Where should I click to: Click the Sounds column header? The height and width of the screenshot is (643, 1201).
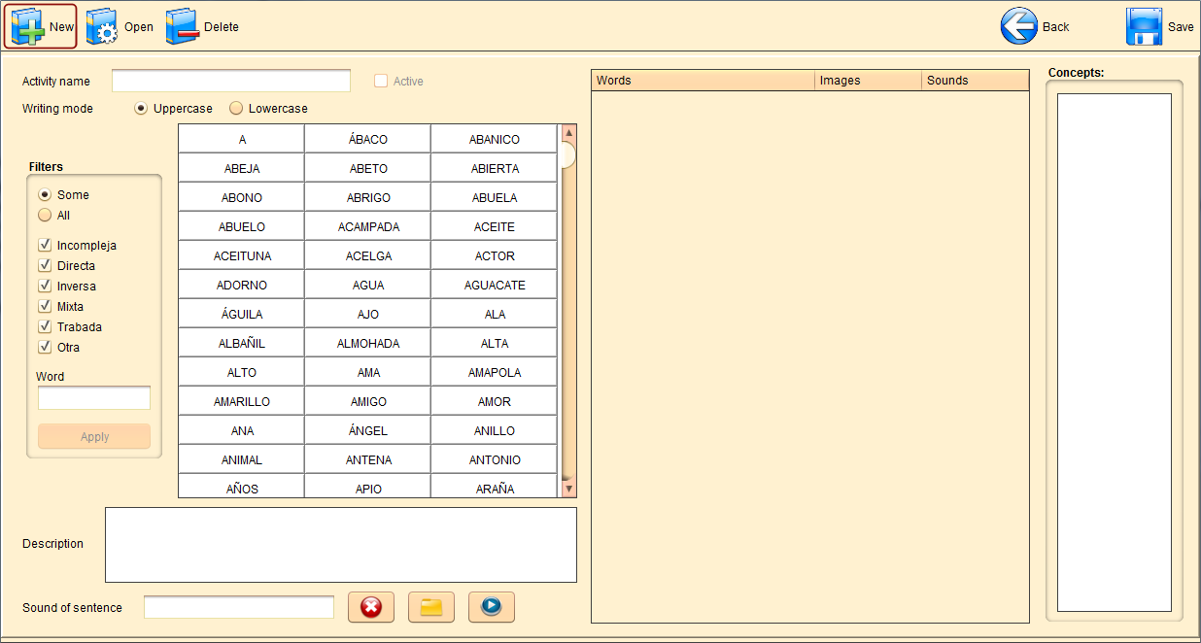coord(976,81)
